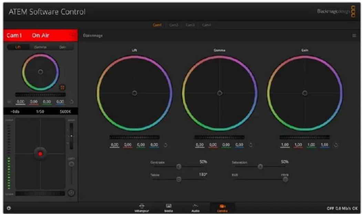
Task: Click the Teinte slider handle
Action: coord(179,179)
